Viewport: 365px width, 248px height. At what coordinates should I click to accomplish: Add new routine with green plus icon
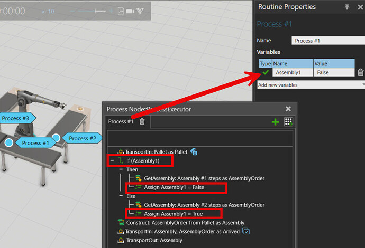point(275,122)
